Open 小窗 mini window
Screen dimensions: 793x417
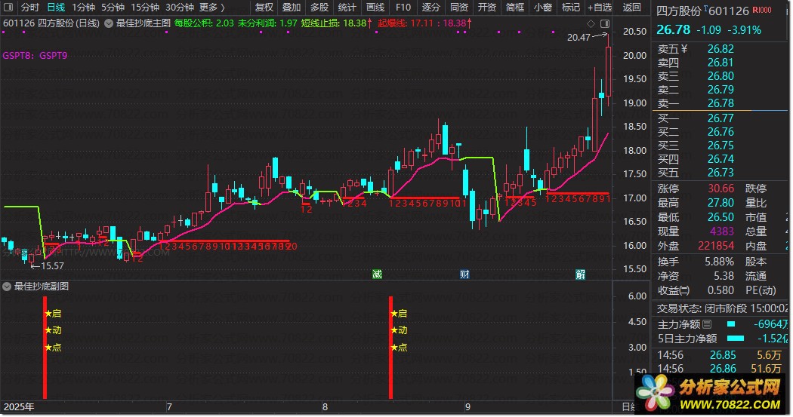(x=543, y=7)
